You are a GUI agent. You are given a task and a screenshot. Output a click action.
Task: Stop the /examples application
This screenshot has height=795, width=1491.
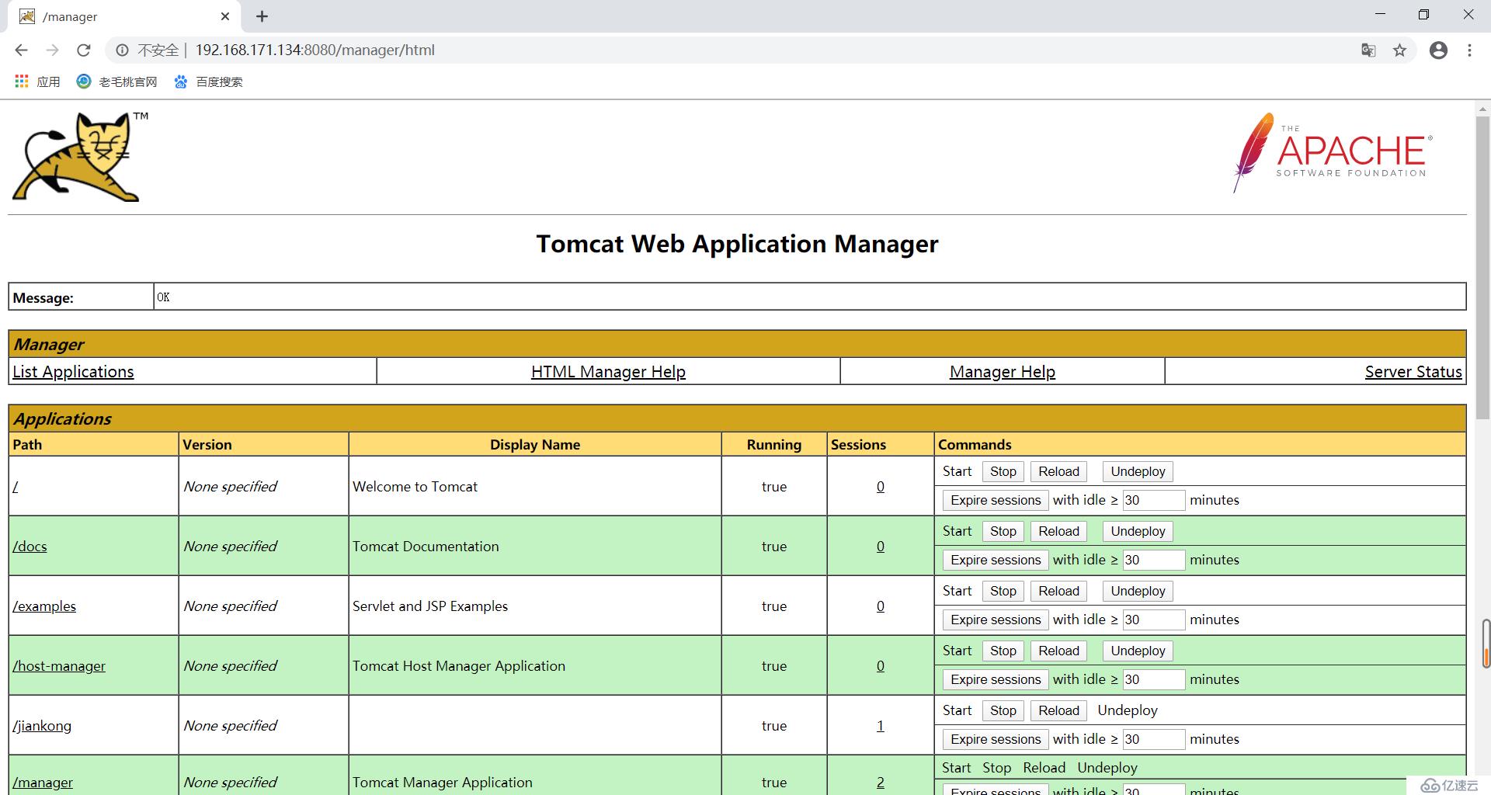[x=1003, y=591]
